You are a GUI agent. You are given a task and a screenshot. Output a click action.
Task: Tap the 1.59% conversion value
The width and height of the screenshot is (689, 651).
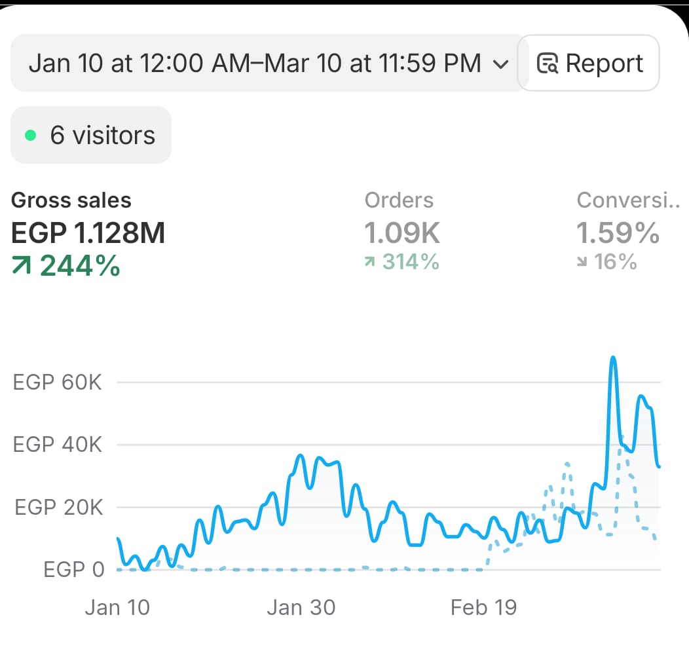click(618, 233)
